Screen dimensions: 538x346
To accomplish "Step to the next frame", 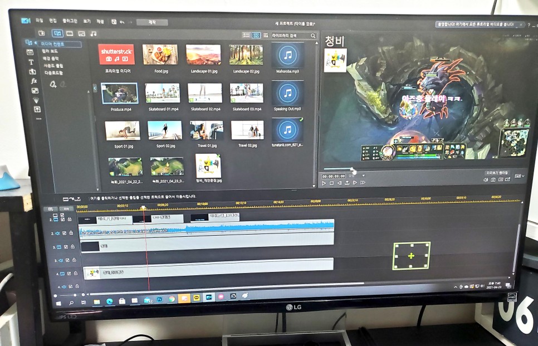I will click(355, 183).
